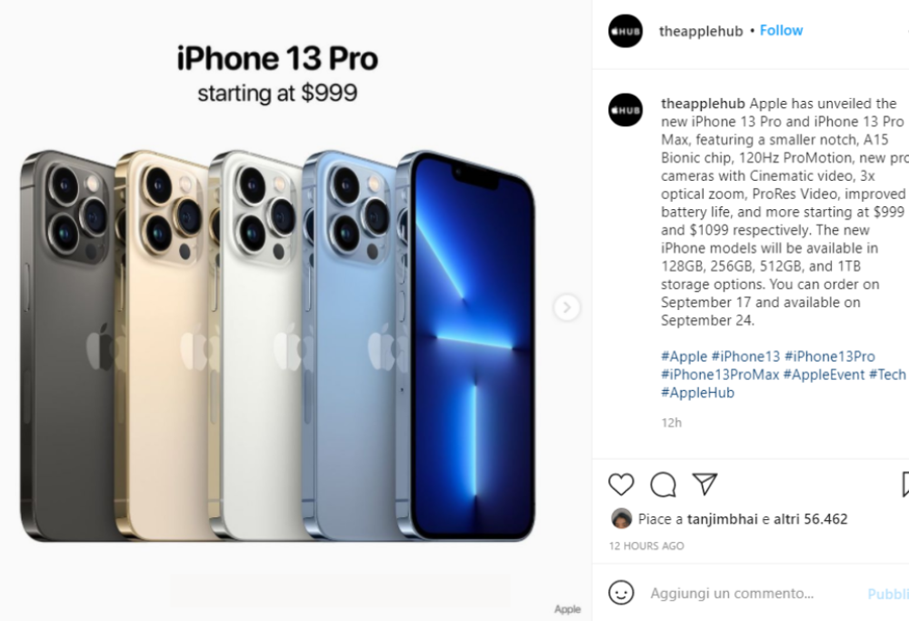Focus the Aggiungi un commento field
Screen dimensions: 909x621
click(754, 593)
